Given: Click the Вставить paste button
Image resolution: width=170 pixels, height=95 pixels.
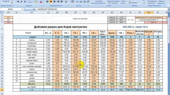Looking at the screenshot, I should [x=6, y=1].
